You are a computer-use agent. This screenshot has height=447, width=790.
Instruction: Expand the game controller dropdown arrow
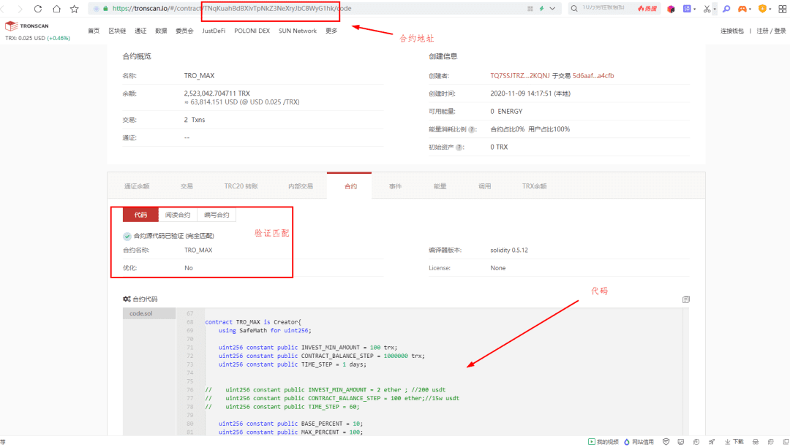750,9
